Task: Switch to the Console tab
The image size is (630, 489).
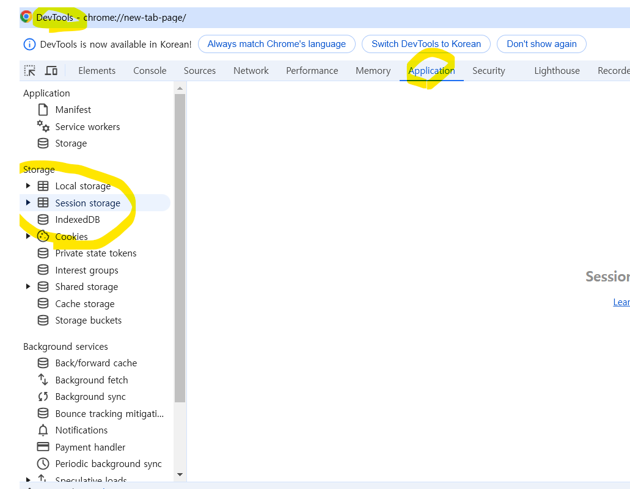Action: point(150,71)
